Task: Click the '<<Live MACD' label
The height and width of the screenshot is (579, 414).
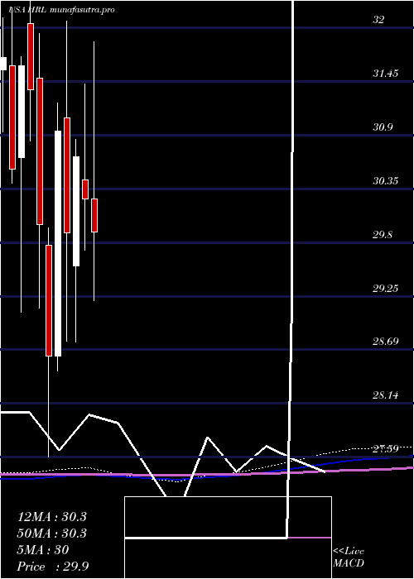Action: (349, 557)
